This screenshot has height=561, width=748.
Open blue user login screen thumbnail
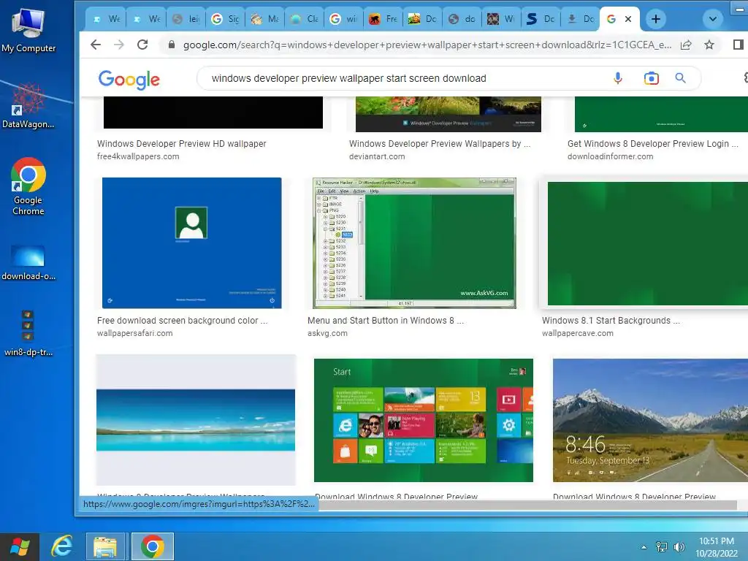coord(192,243)
